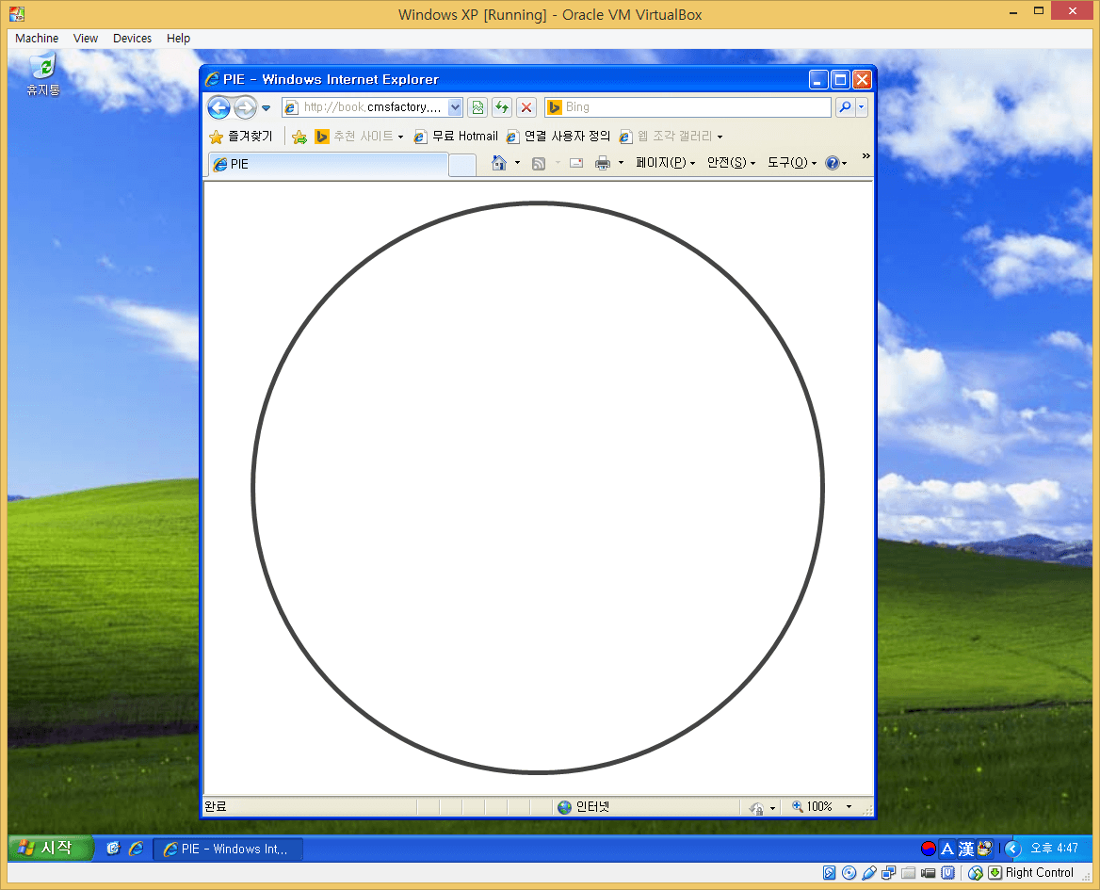The width and height of the screenshot is (1100, 890).
Task: Click the VirtualBox hard disk activity icon
Action: pyautogui.click(x=829, y=873)
